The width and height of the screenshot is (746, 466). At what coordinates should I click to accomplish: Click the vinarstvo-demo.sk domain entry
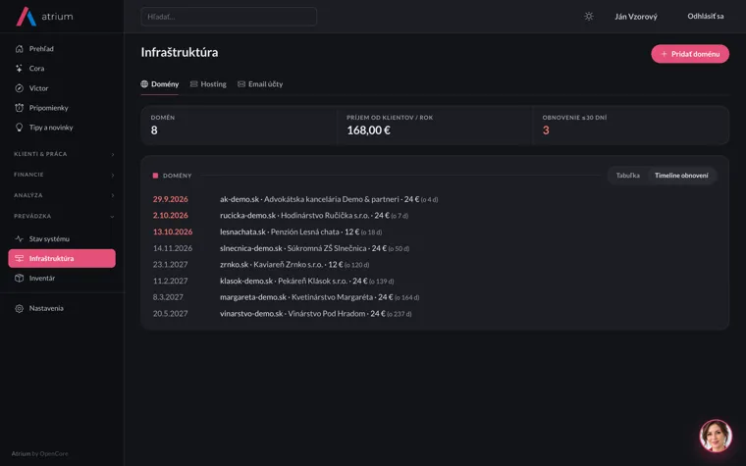click(x=251, y=314)
